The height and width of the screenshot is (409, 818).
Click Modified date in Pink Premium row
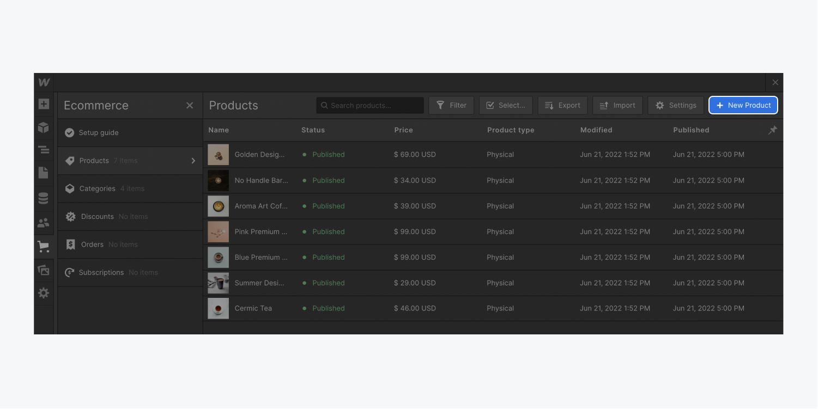coord(615,231)
